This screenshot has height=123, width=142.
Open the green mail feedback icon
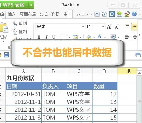[x=119, y=14]
